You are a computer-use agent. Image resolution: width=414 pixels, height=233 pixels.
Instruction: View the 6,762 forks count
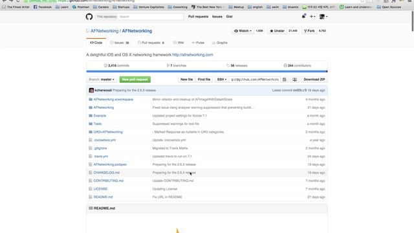[x=322, y=31]
